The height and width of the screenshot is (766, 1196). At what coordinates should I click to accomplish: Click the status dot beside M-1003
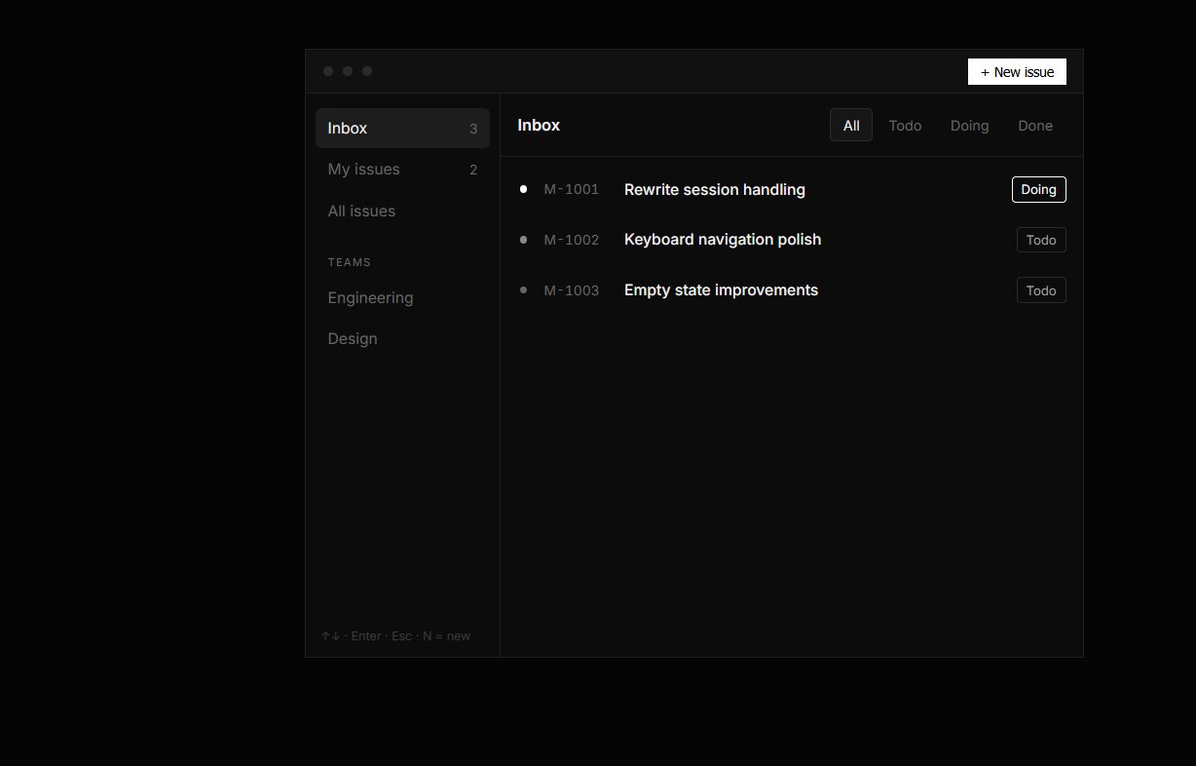[524, 290]
